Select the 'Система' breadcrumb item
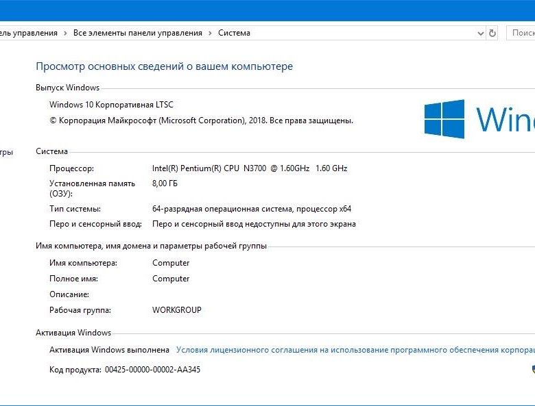 (234, 33)
